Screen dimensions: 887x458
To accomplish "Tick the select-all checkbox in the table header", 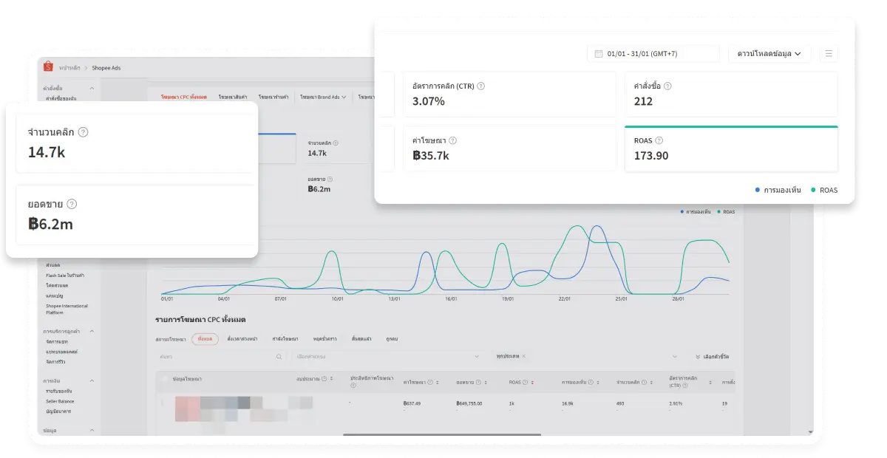I will click(x=163, y=379).
